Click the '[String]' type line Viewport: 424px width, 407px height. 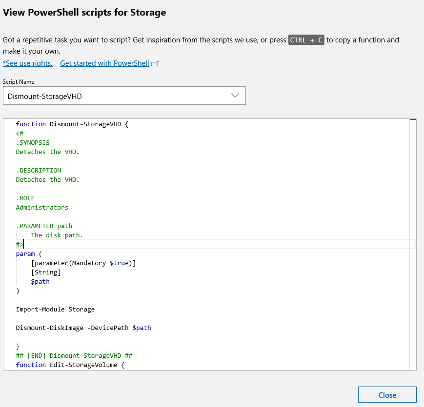click(46, 272)
